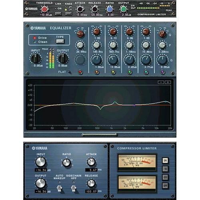The width and height of the screenshot is (200, 200).
Task: Select the -20 meter mode button
Action: 165,177
